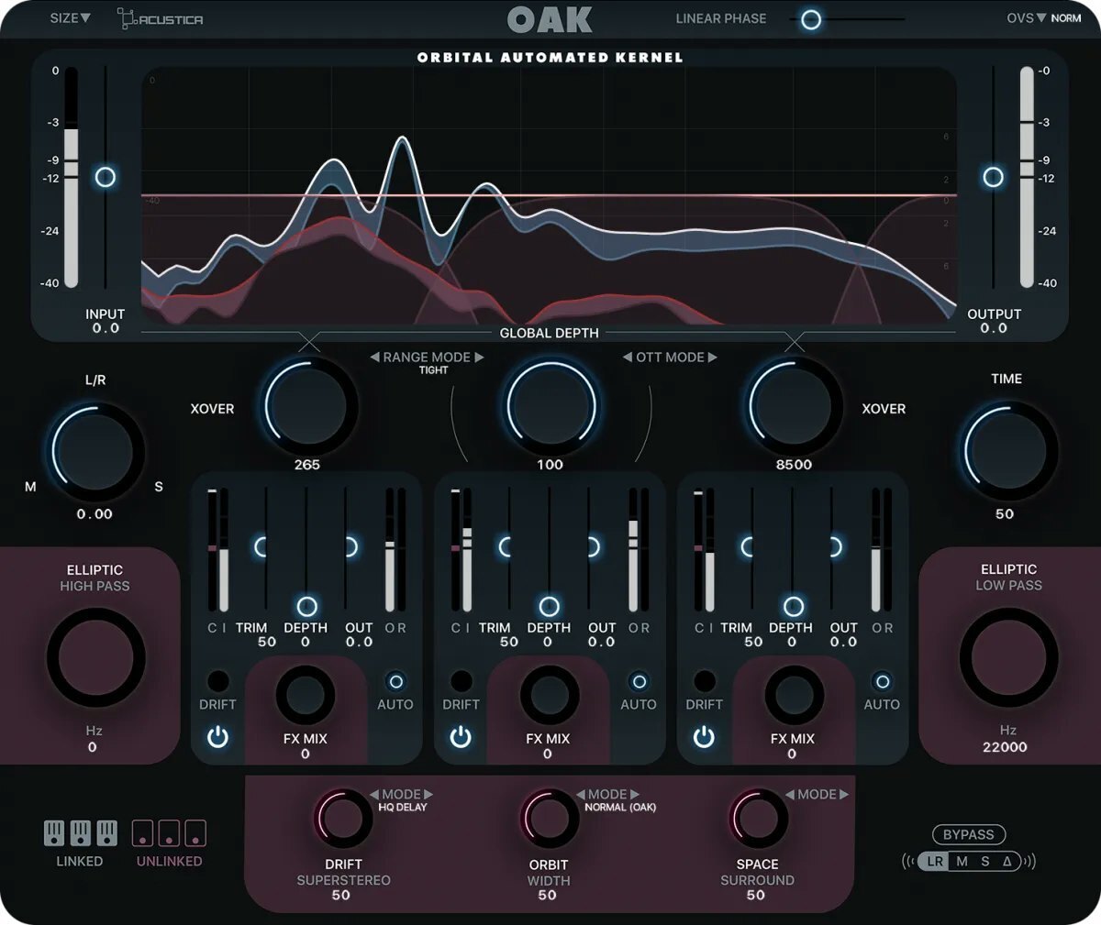Image resolution: width=1101 pixels, height=925 pixels.
Task: Click the SPACE Surround knob
Action: [757, 819]
